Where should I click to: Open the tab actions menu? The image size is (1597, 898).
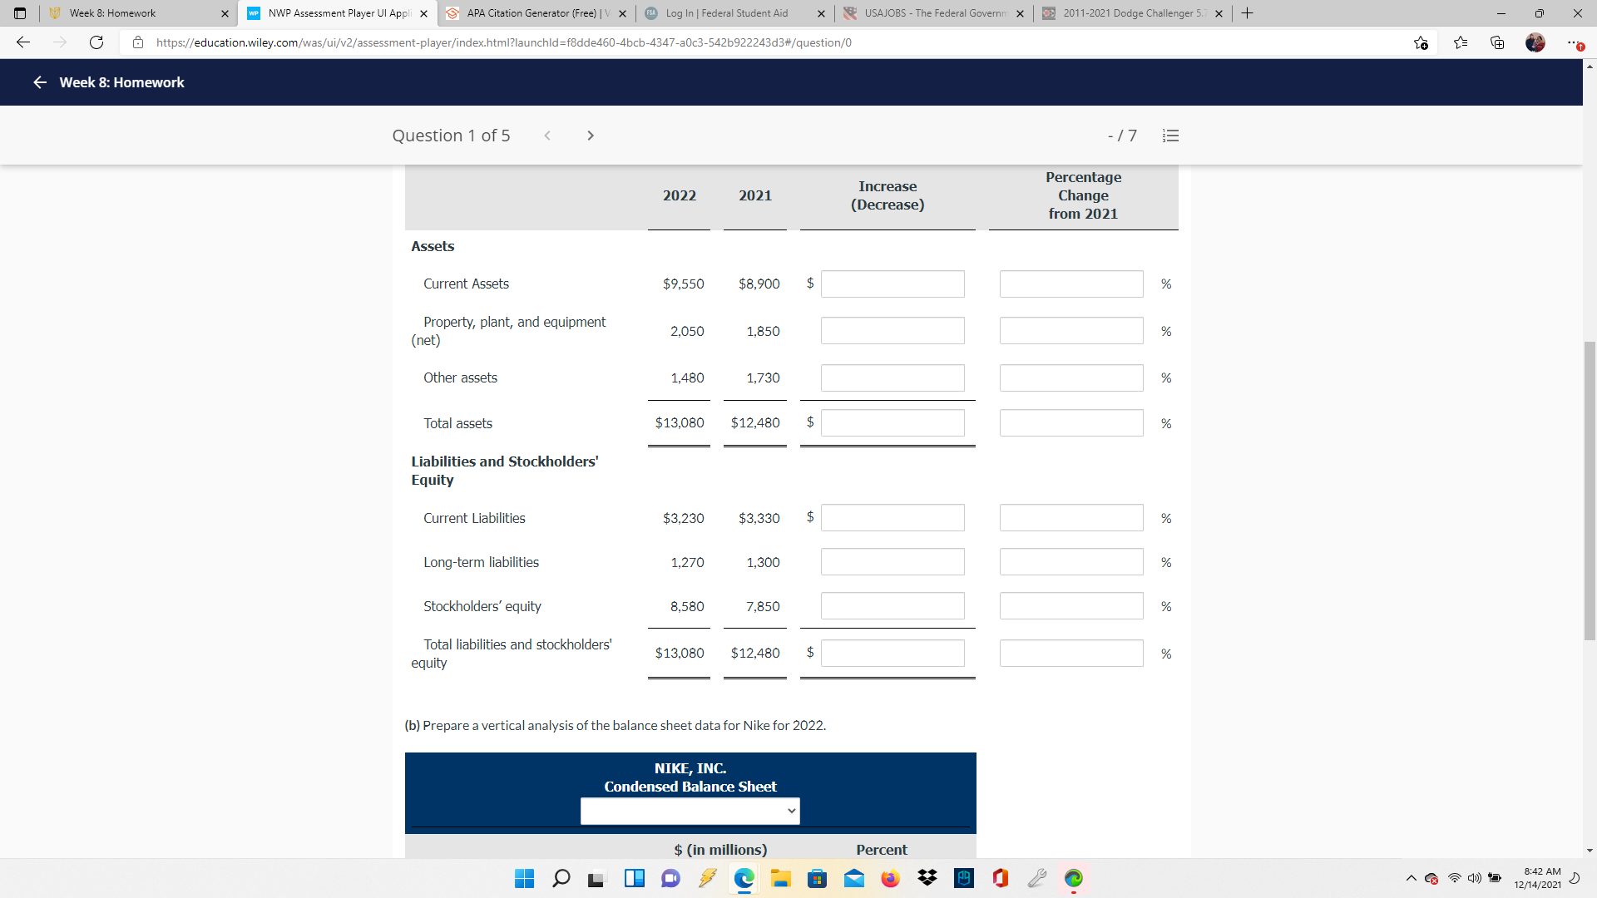point(20,13)
